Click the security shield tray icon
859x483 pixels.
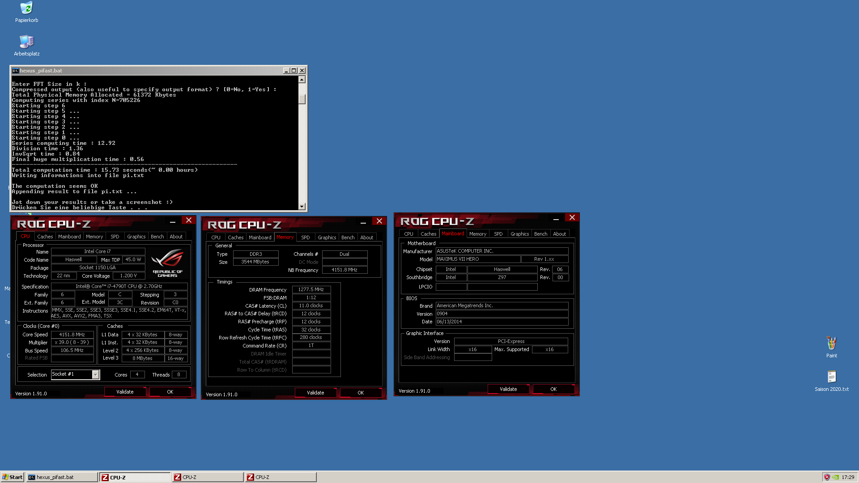pos(827,477)
